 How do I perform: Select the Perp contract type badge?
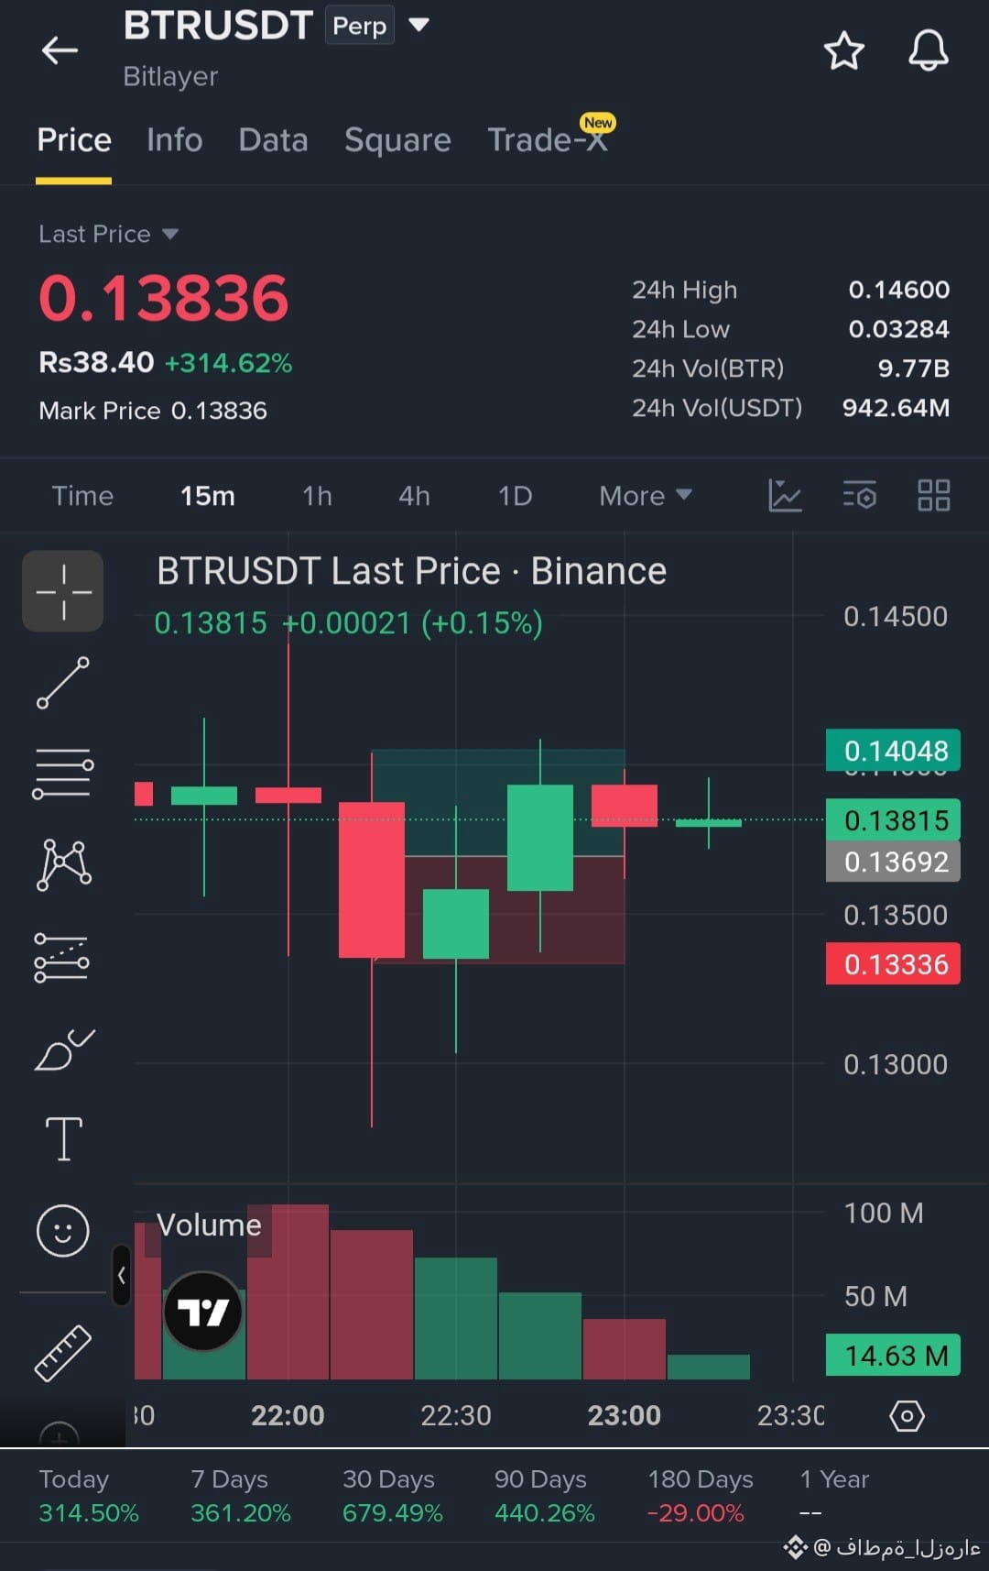coord(360,26)
